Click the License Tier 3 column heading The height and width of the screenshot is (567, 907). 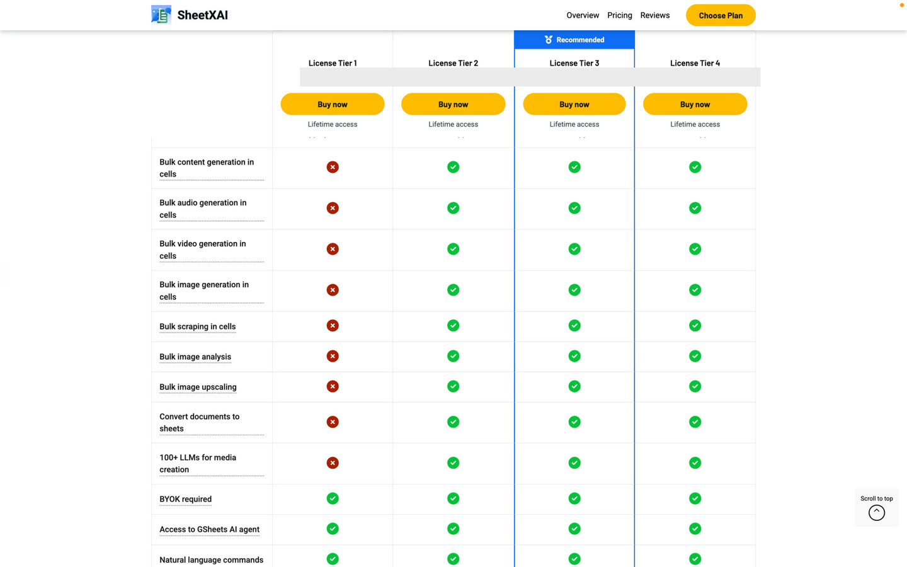574,63
